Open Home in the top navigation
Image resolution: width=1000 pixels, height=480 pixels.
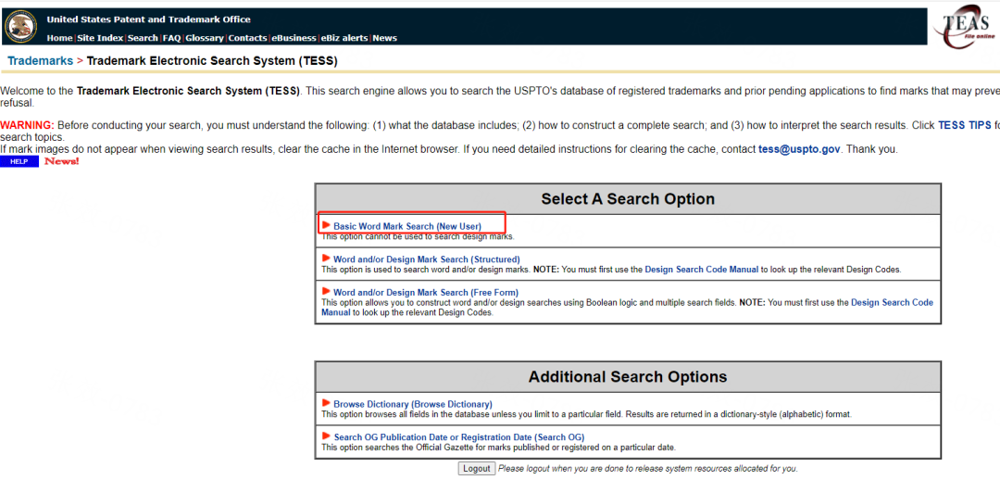(x=59, y=38)
